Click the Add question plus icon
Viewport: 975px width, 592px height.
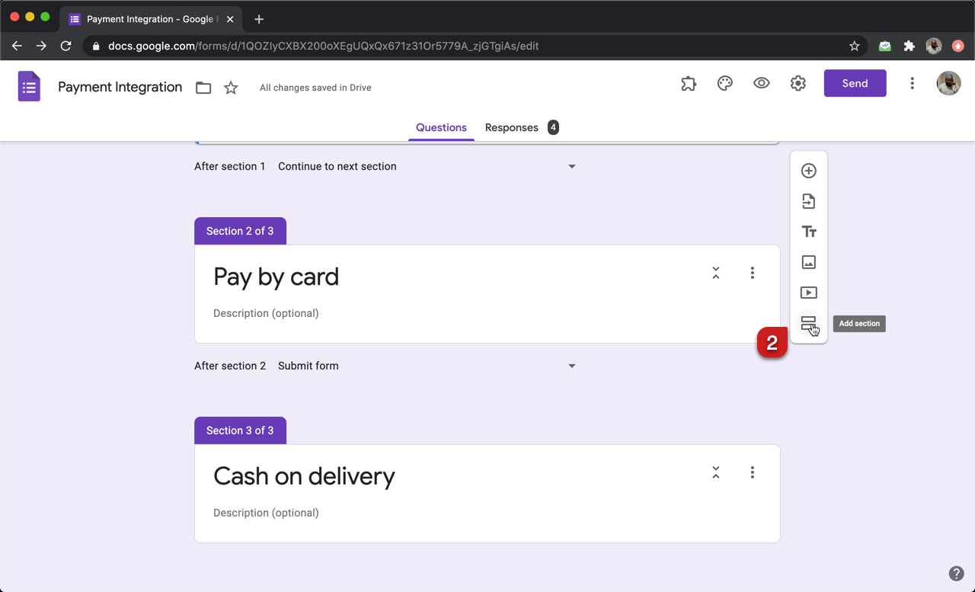808,171
